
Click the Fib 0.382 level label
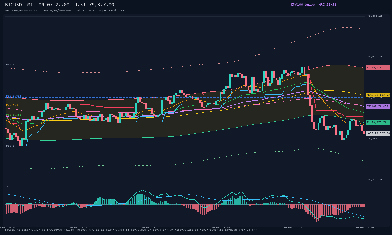(x=14, y=115)
